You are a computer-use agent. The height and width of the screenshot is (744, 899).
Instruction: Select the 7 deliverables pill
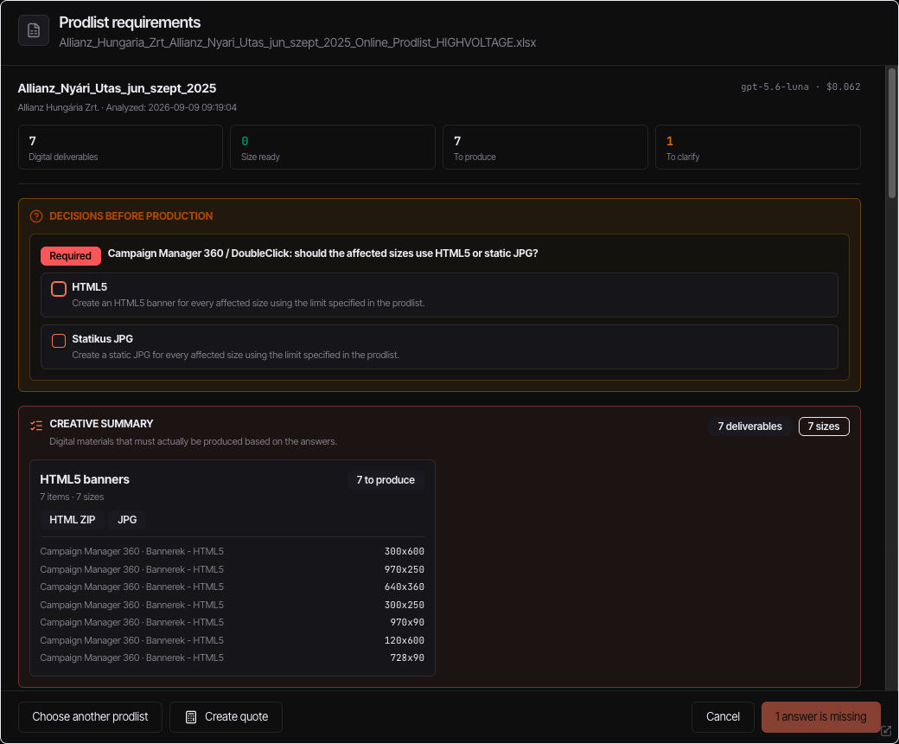coord(749,427)
